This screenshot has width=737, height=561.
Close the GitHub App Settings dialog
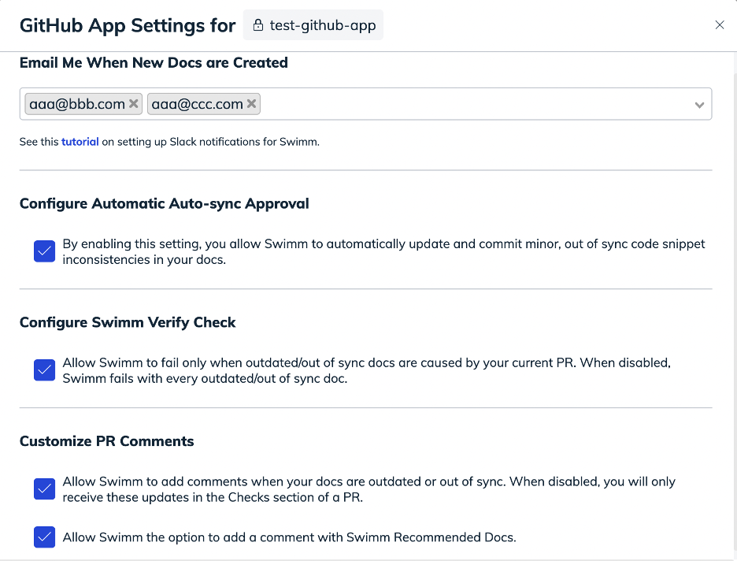719,25
